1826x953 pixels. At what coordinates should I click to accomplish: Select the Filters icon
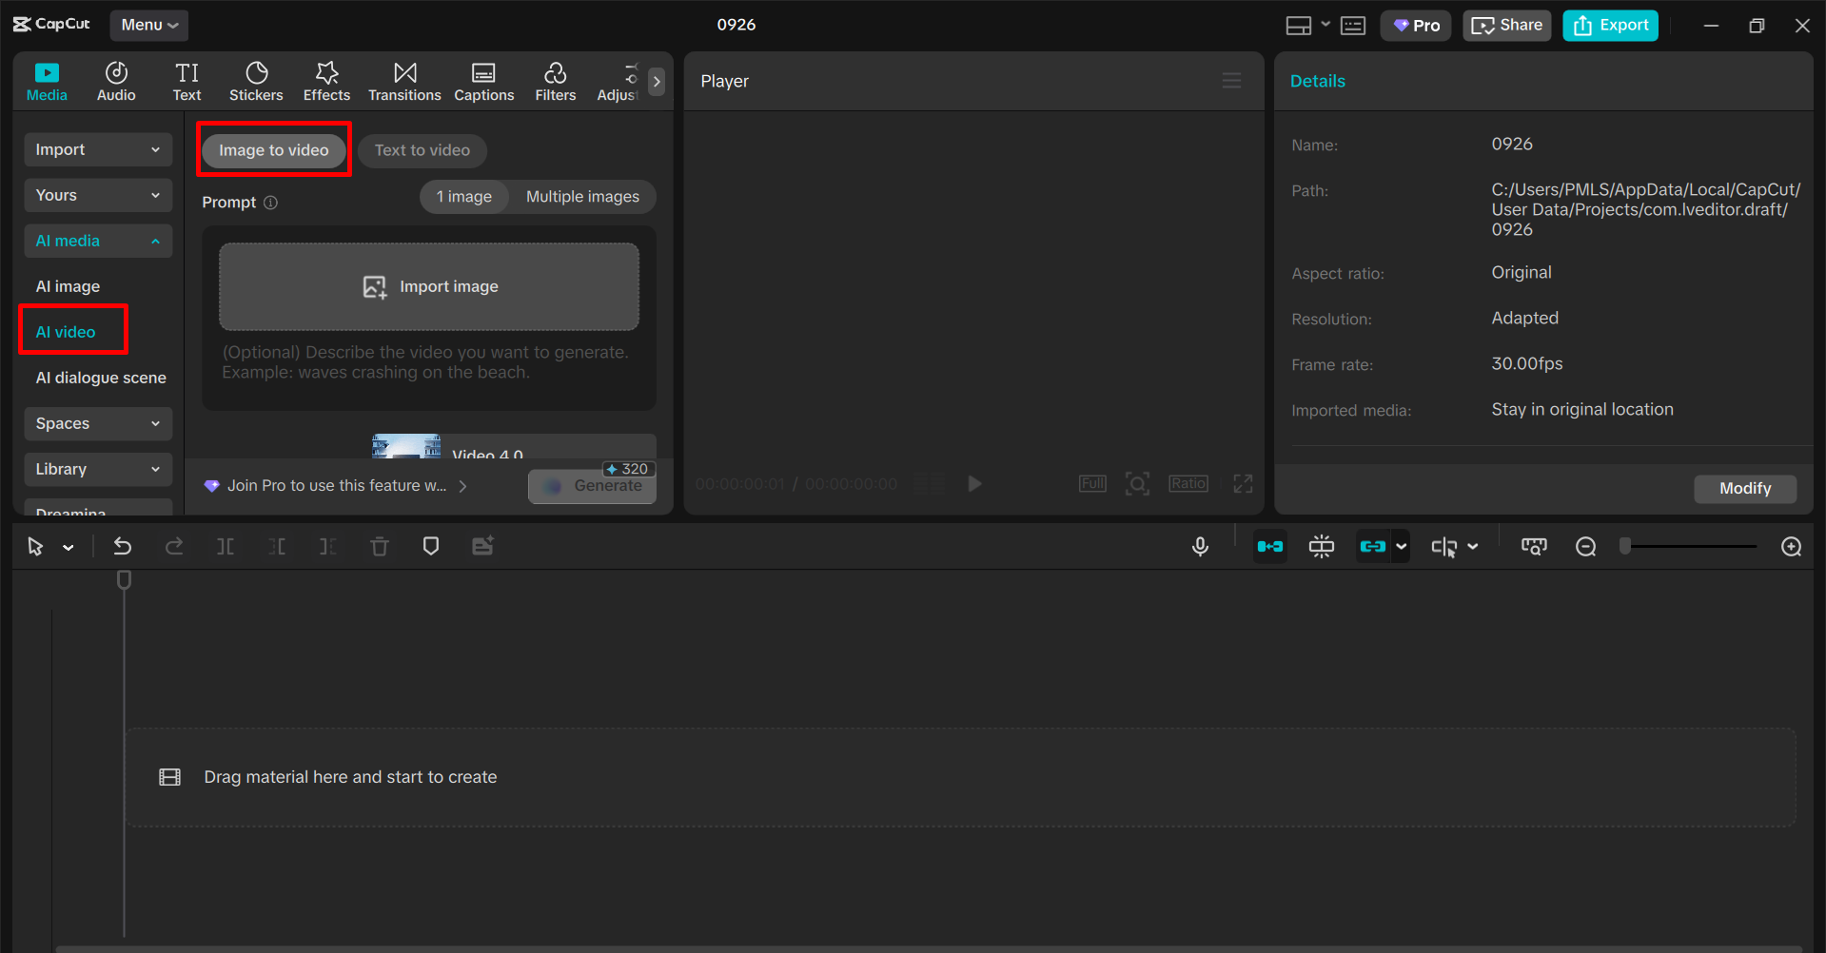[x=555, y=81]
